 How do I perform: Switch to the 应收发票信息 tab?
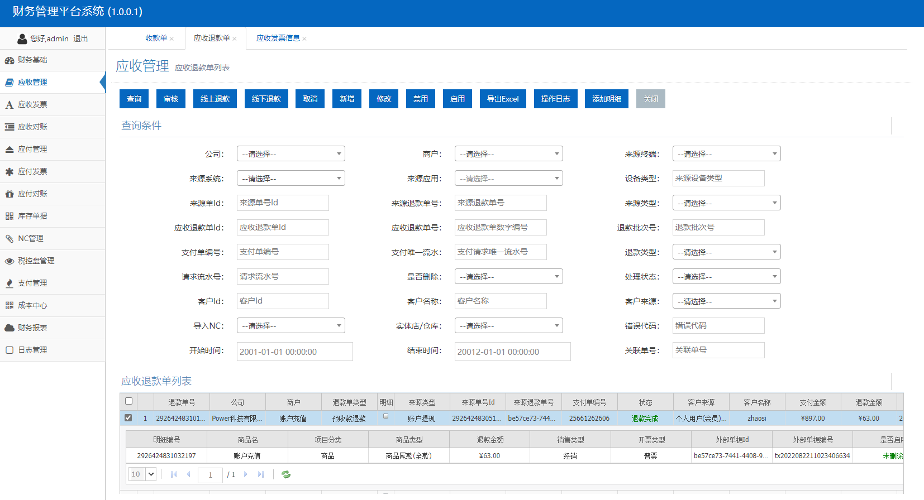coord(278,39)
